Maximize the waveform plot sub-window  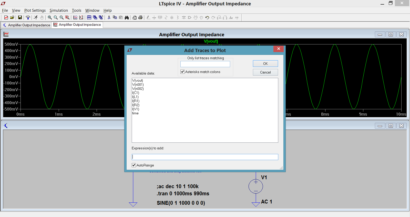[391, 34]
